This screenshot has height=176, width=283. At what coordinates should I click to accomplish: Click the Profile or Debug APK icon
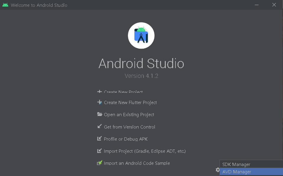coord(100,138)
